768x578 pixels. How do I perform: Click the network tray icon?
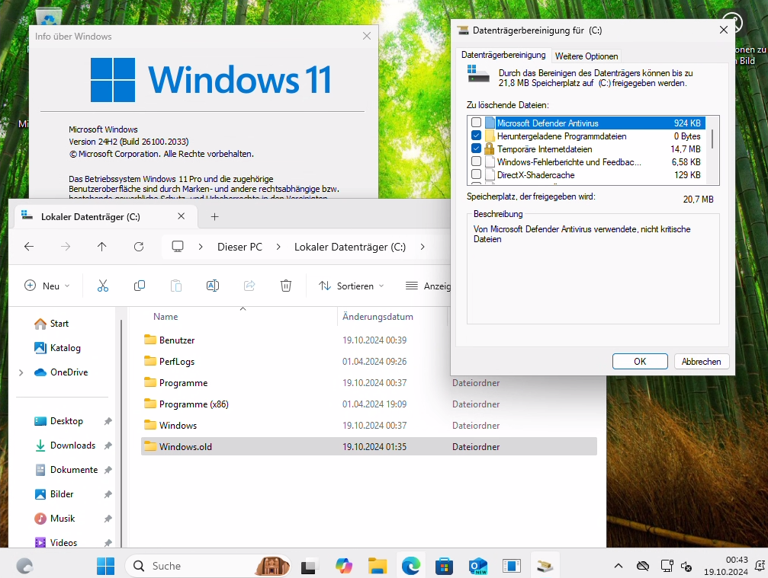667,566
